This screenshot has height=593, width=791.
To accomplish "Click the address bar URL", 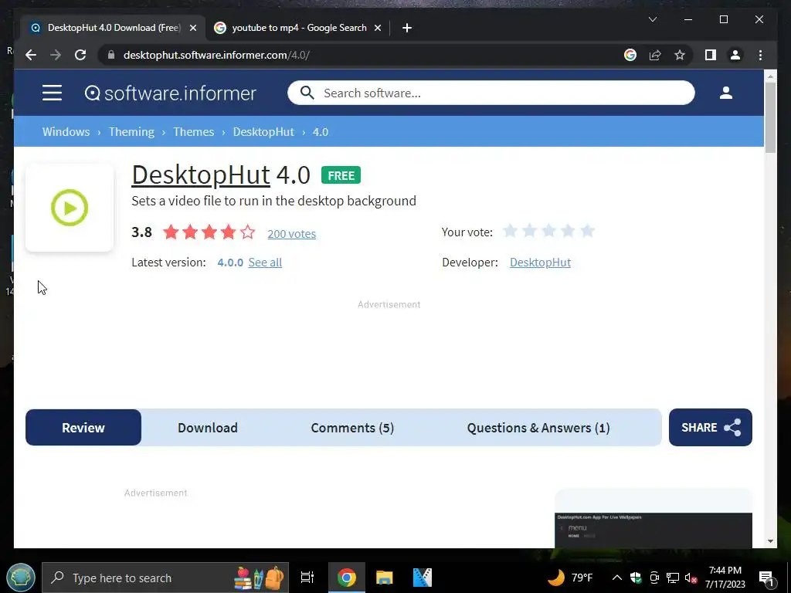I will coord(216,55).
